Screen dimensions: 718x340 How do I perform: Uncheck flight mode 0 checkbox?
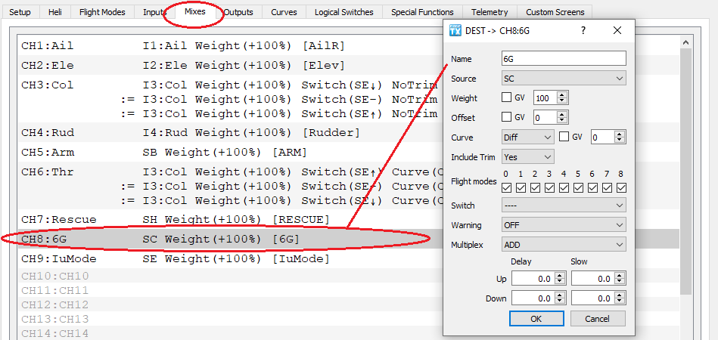click(507, 187)
